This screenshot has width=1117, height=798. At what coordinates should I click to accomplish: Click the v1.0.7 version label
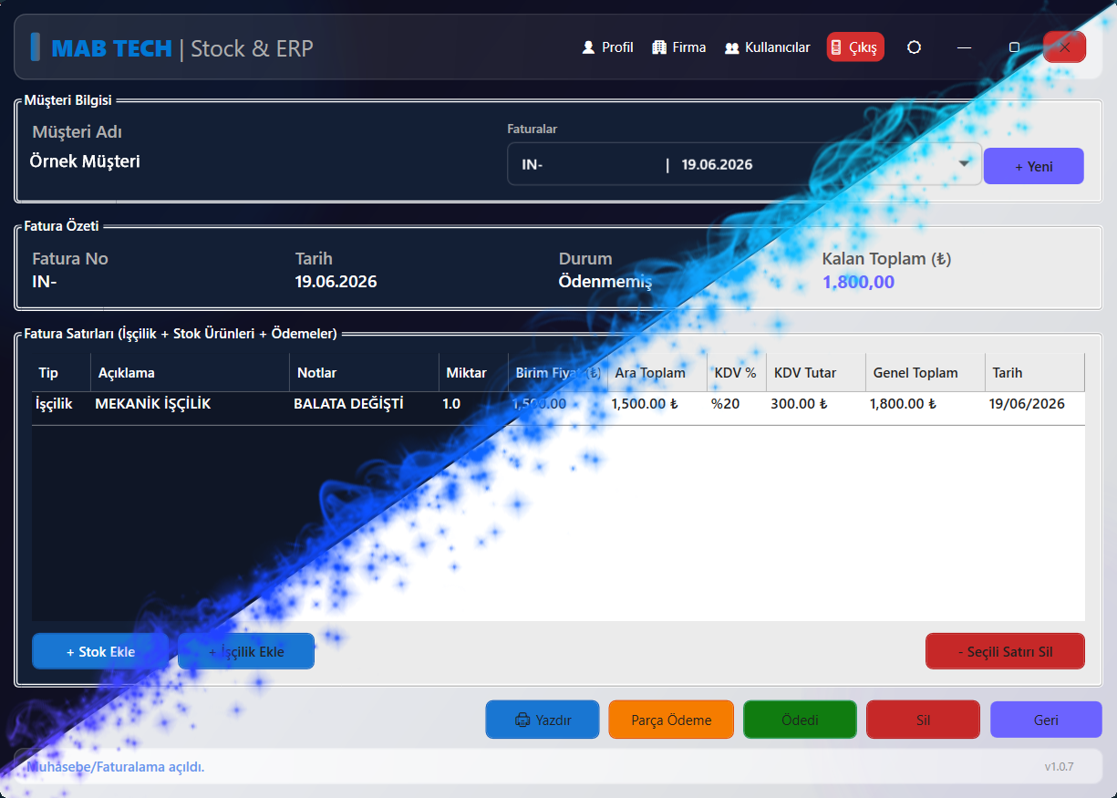click(1059, 766)
